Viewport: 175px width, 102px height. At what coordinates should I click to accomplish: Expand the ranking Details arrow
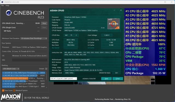coord(46,69)
